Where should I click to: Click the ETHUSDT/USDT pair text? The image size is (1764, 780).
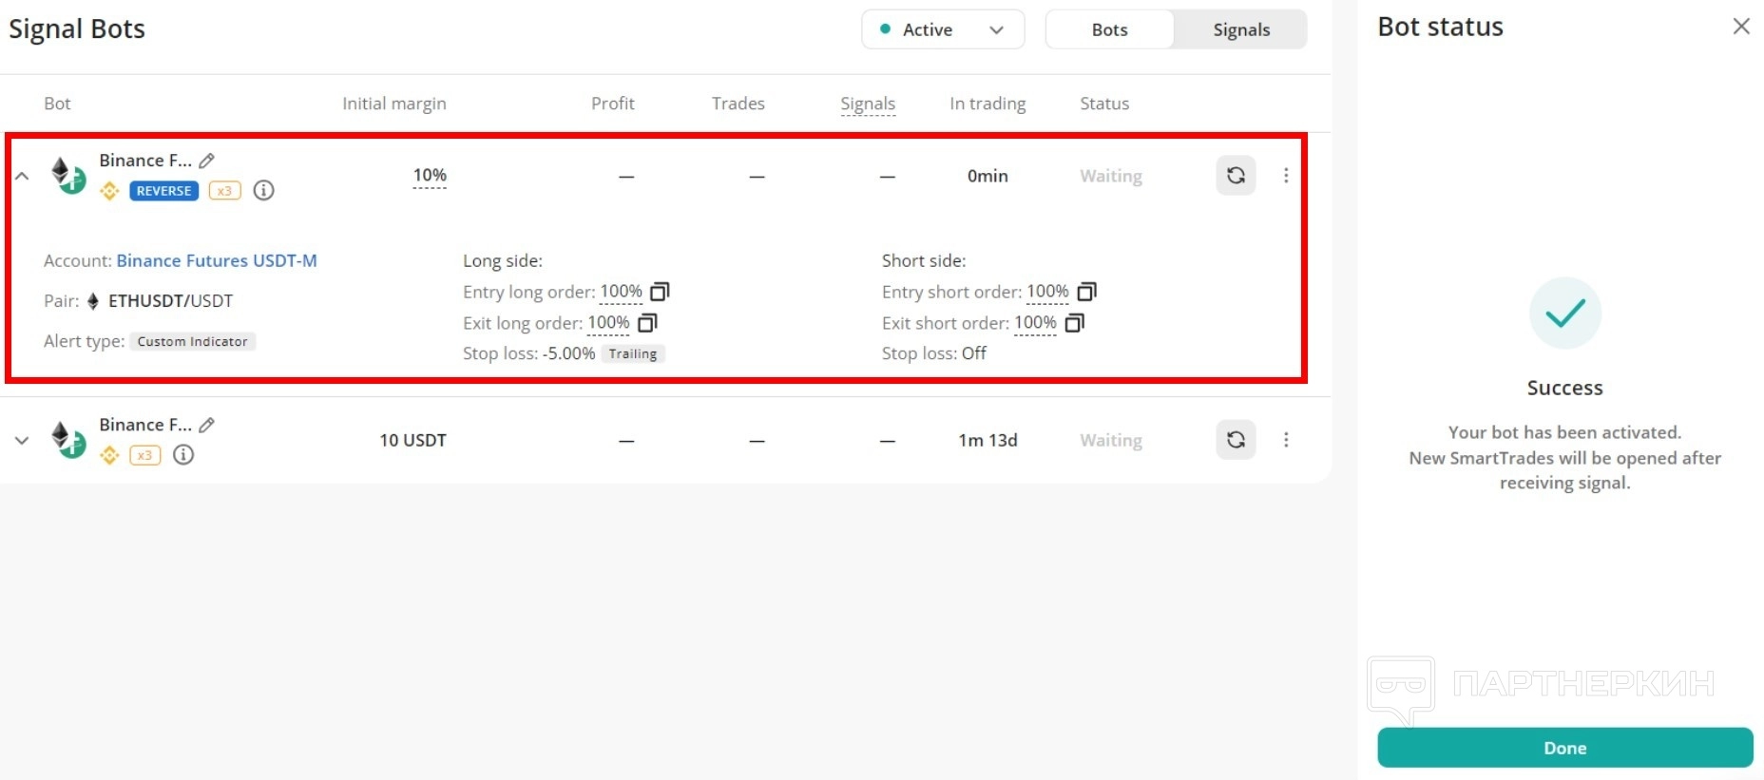[171, 301]
